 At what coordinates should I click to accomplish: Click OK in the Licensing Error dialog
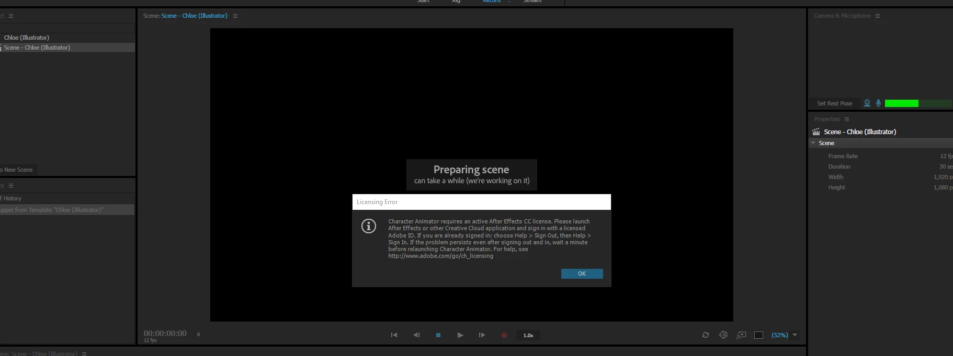(582, 274)
